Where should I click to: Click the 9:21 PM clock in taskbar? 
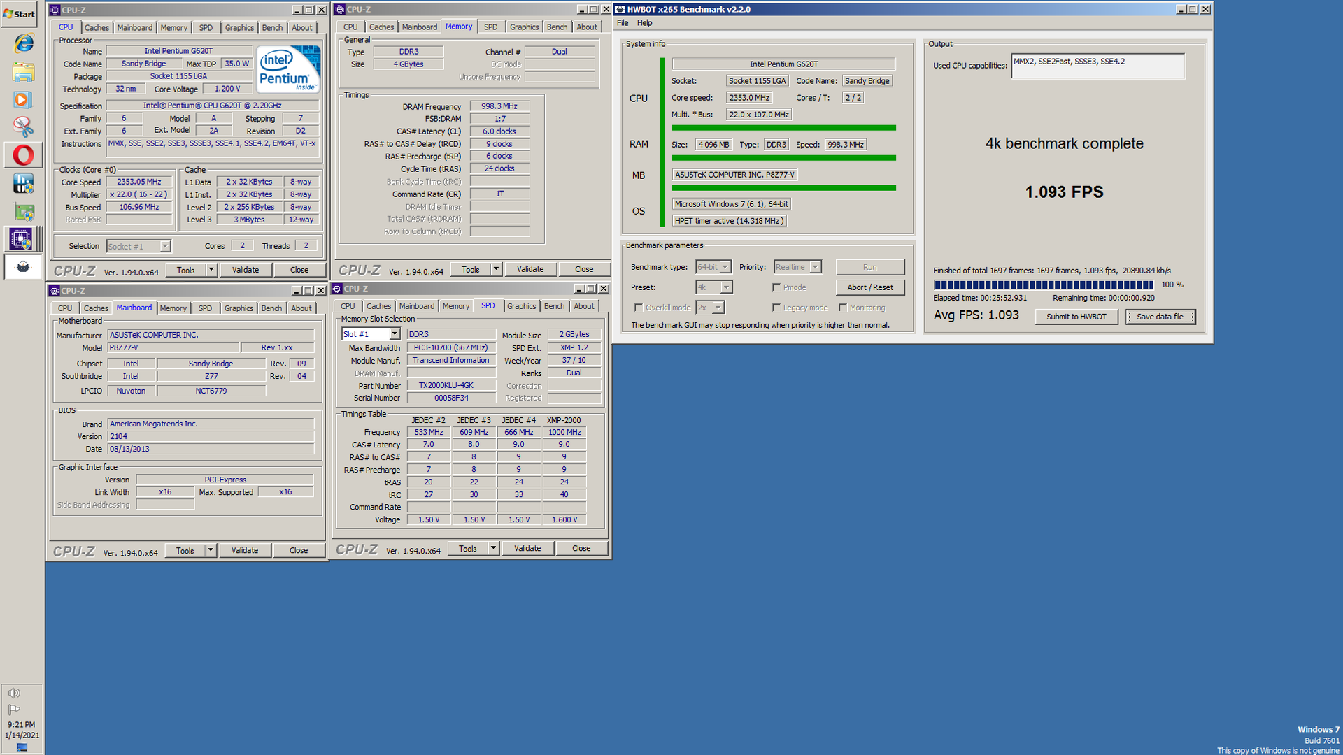pos(22,725)
